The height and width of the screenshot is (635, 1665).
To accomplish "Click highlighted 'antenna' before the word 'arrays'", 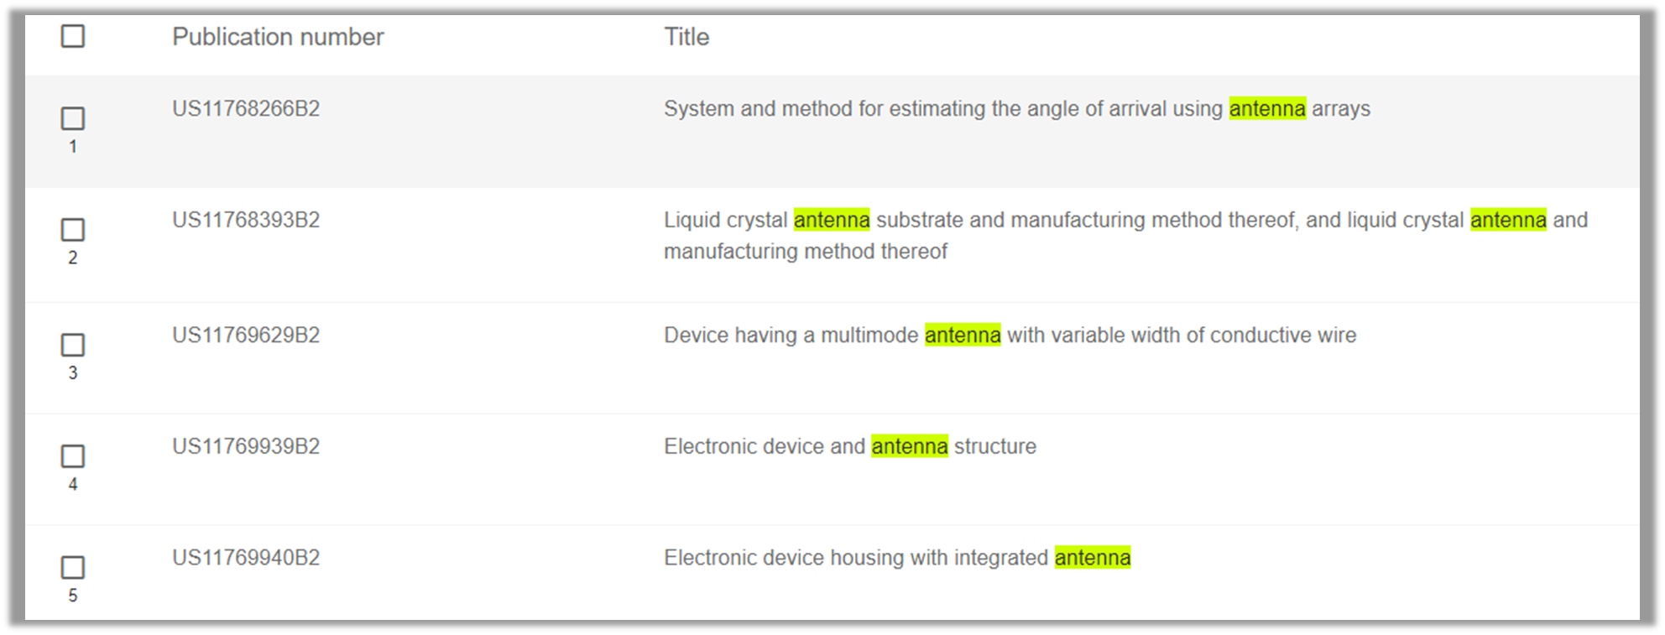I will click(x=1267, y=109).
